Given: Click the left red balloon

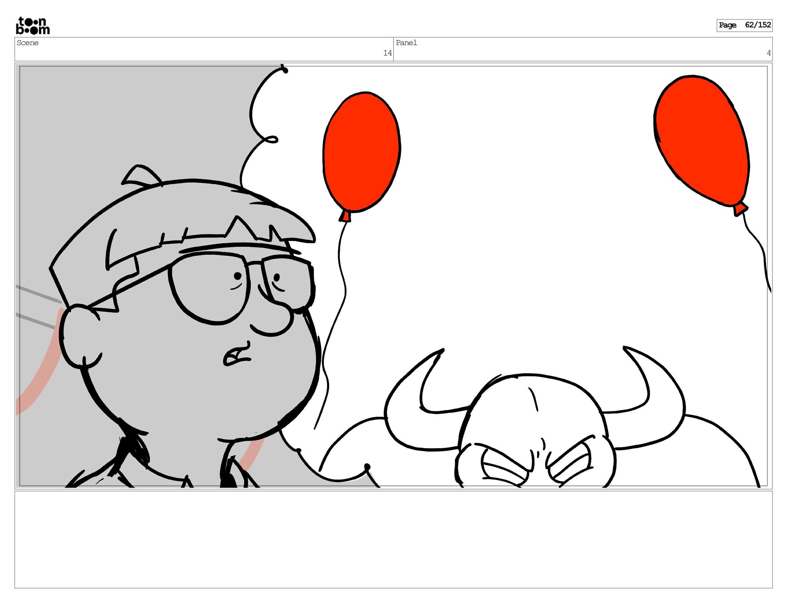Looking at the screenshot, I should (x=361, y=152).
